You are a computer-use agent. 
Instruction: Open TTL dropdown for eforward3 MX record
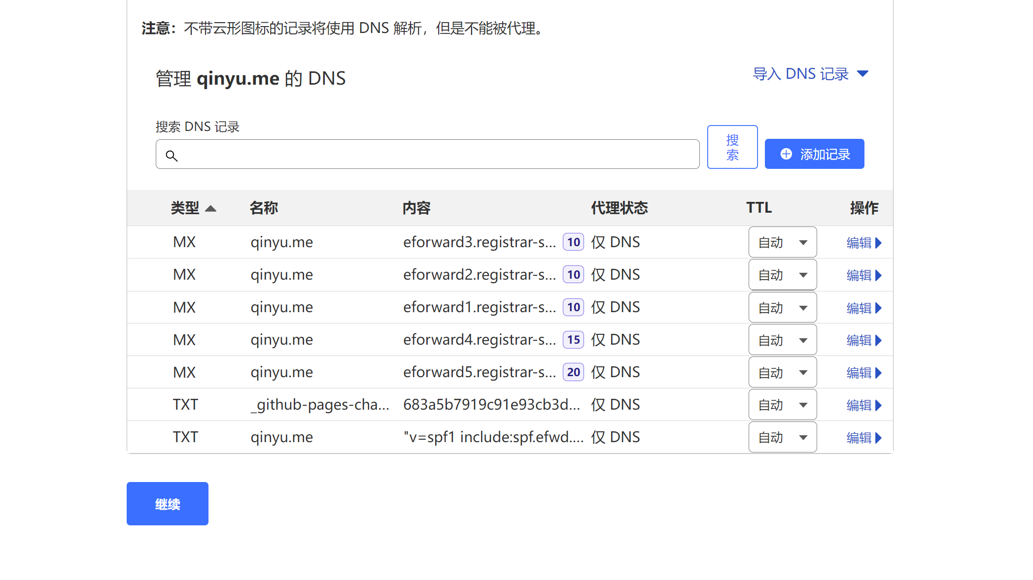783,242
